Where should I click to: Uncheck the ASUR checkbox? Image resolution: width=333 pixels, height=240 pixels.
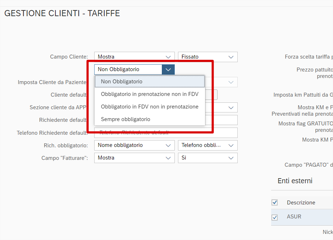(x=275, y=217)
